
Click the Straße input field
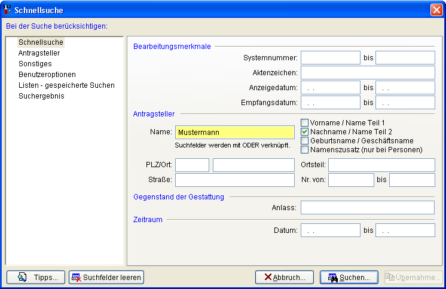(x=234, y=180)
